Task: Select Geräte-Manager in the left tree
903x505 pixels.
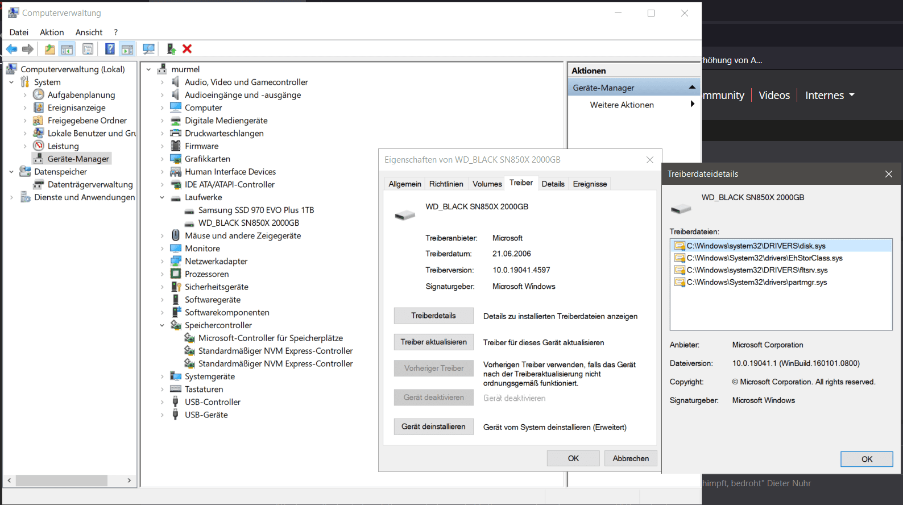Action: pyautogui.click(x=78, y=159)
